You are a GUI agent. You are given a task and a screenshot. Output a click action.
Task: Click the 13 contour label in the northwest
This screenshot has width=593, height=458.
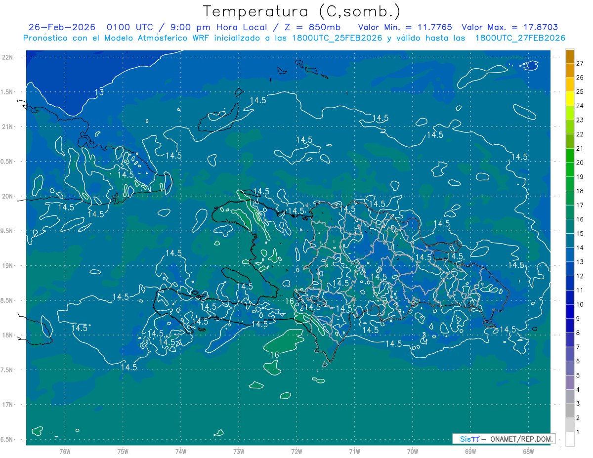click(99, 92)
